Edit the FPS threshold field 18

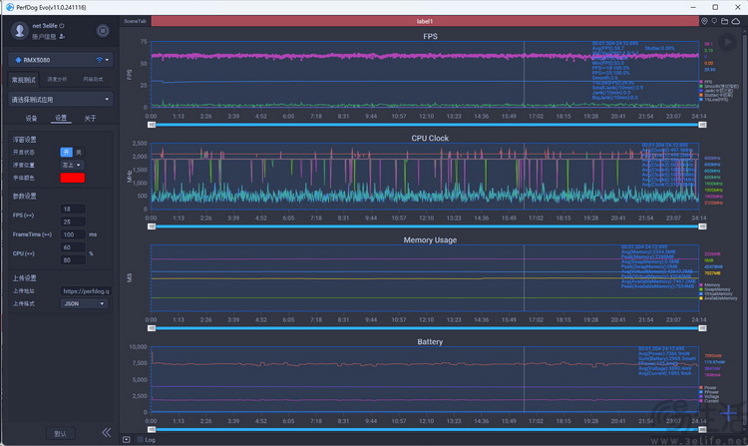[x=73, y=209]
